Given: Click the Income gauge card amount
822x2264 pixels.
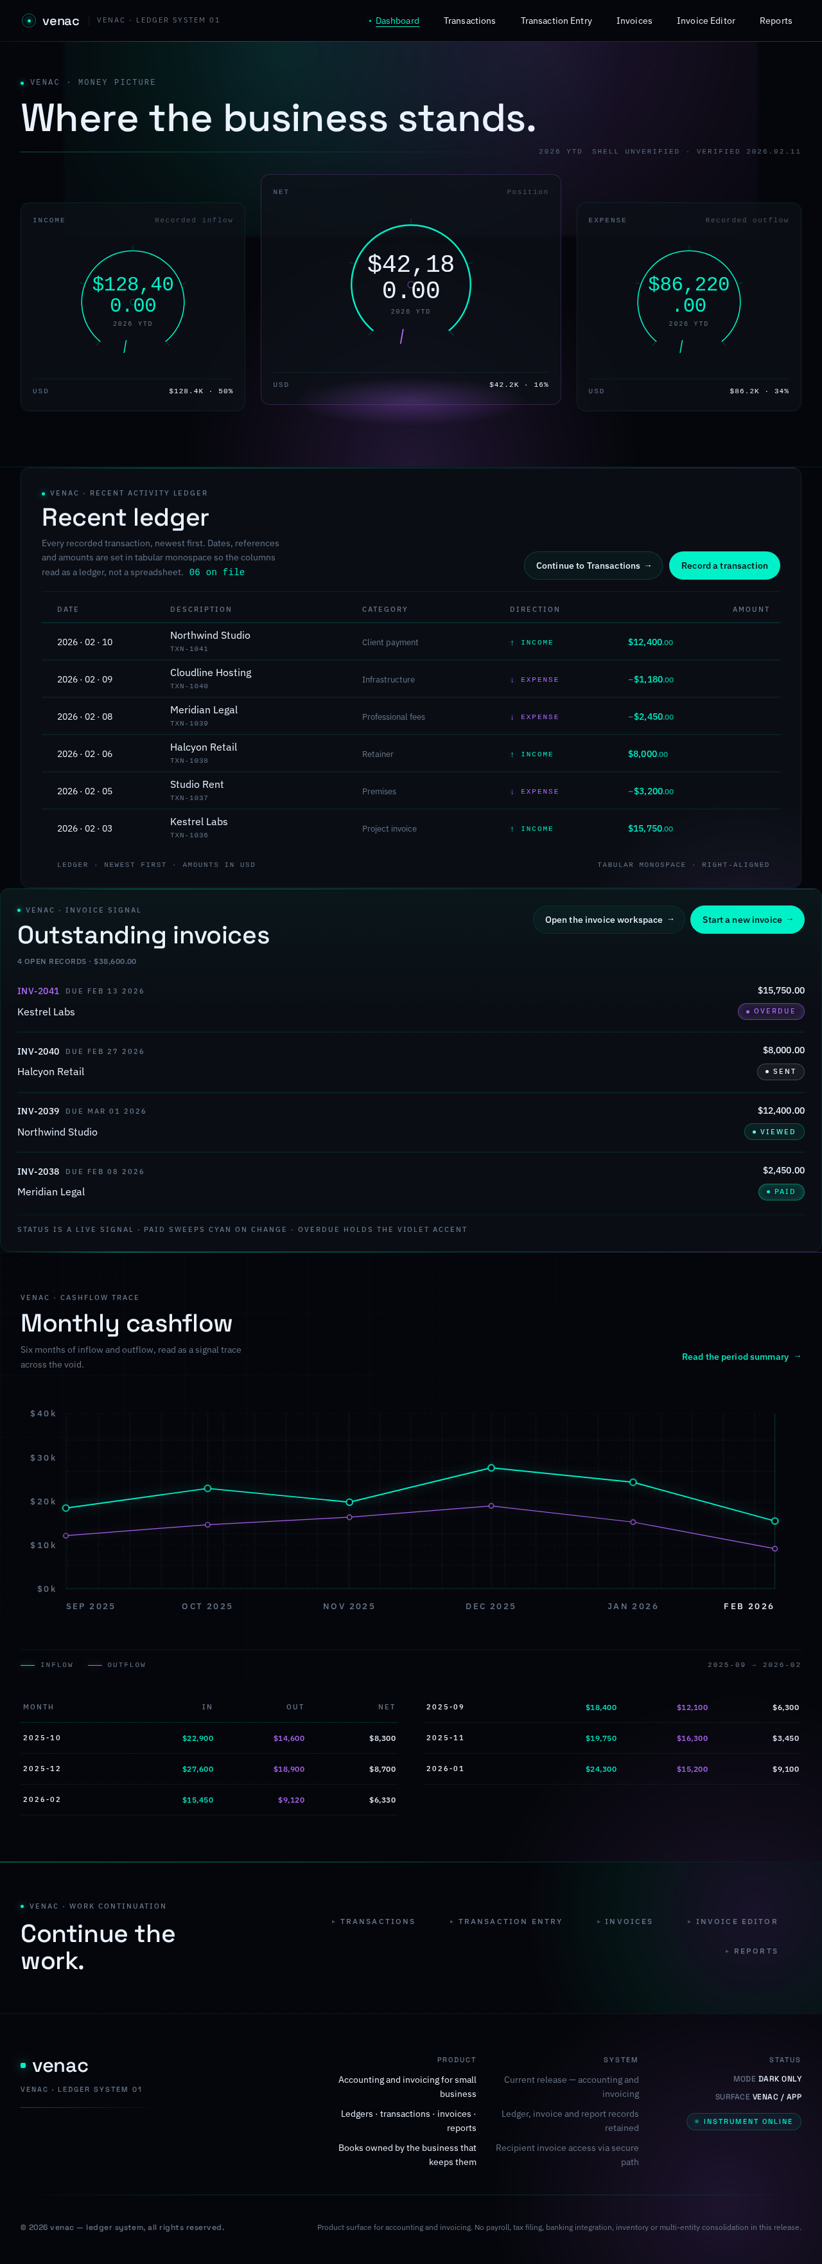Looking at the screenshot, I should [132, 294].
